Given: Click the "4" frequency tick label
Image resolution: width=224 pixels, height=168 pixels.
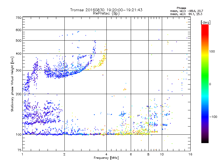Looking at the screenshot, I should (x=106, y=154).
